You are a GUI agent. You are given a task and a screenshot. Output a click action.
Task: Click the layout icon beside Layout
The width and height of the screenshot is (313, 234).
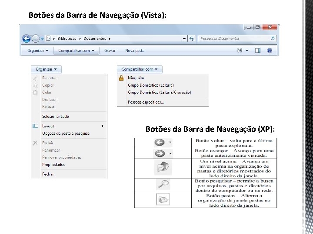[35, 126]
